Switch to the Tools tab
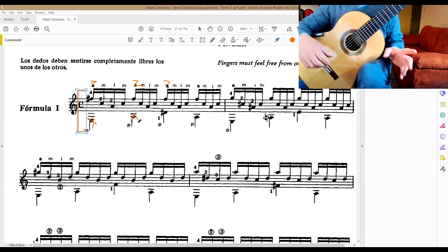This screenshot has height=252, width=448. [x=25, y=19]
